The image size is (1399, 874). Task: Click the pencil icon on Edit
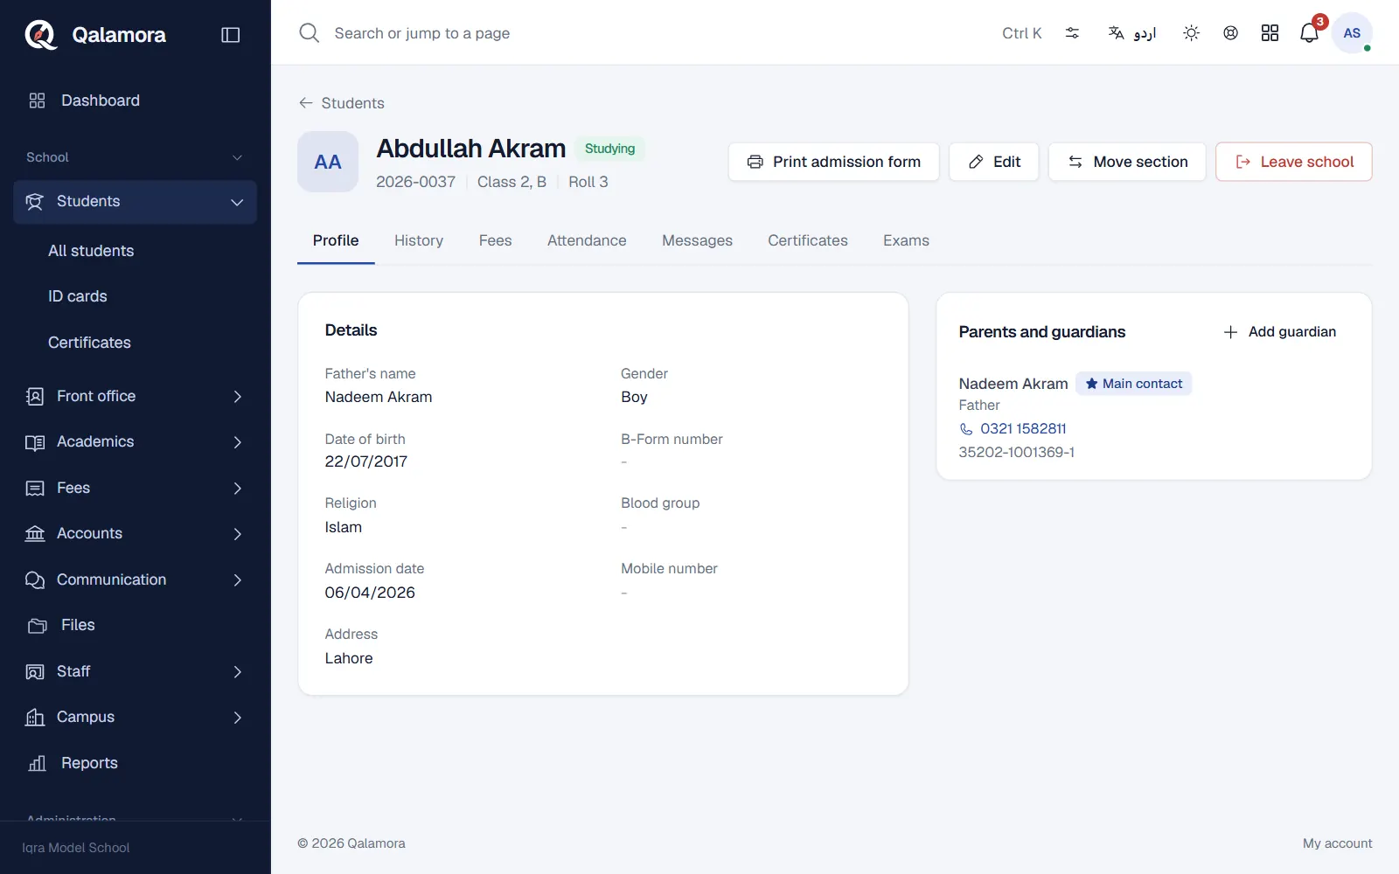[976, 162]
